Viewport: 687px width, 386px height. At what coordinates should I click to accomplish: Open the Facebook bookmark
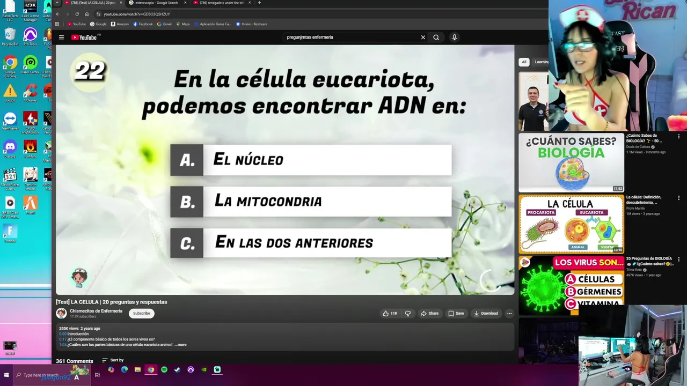(x=143, y=24)
